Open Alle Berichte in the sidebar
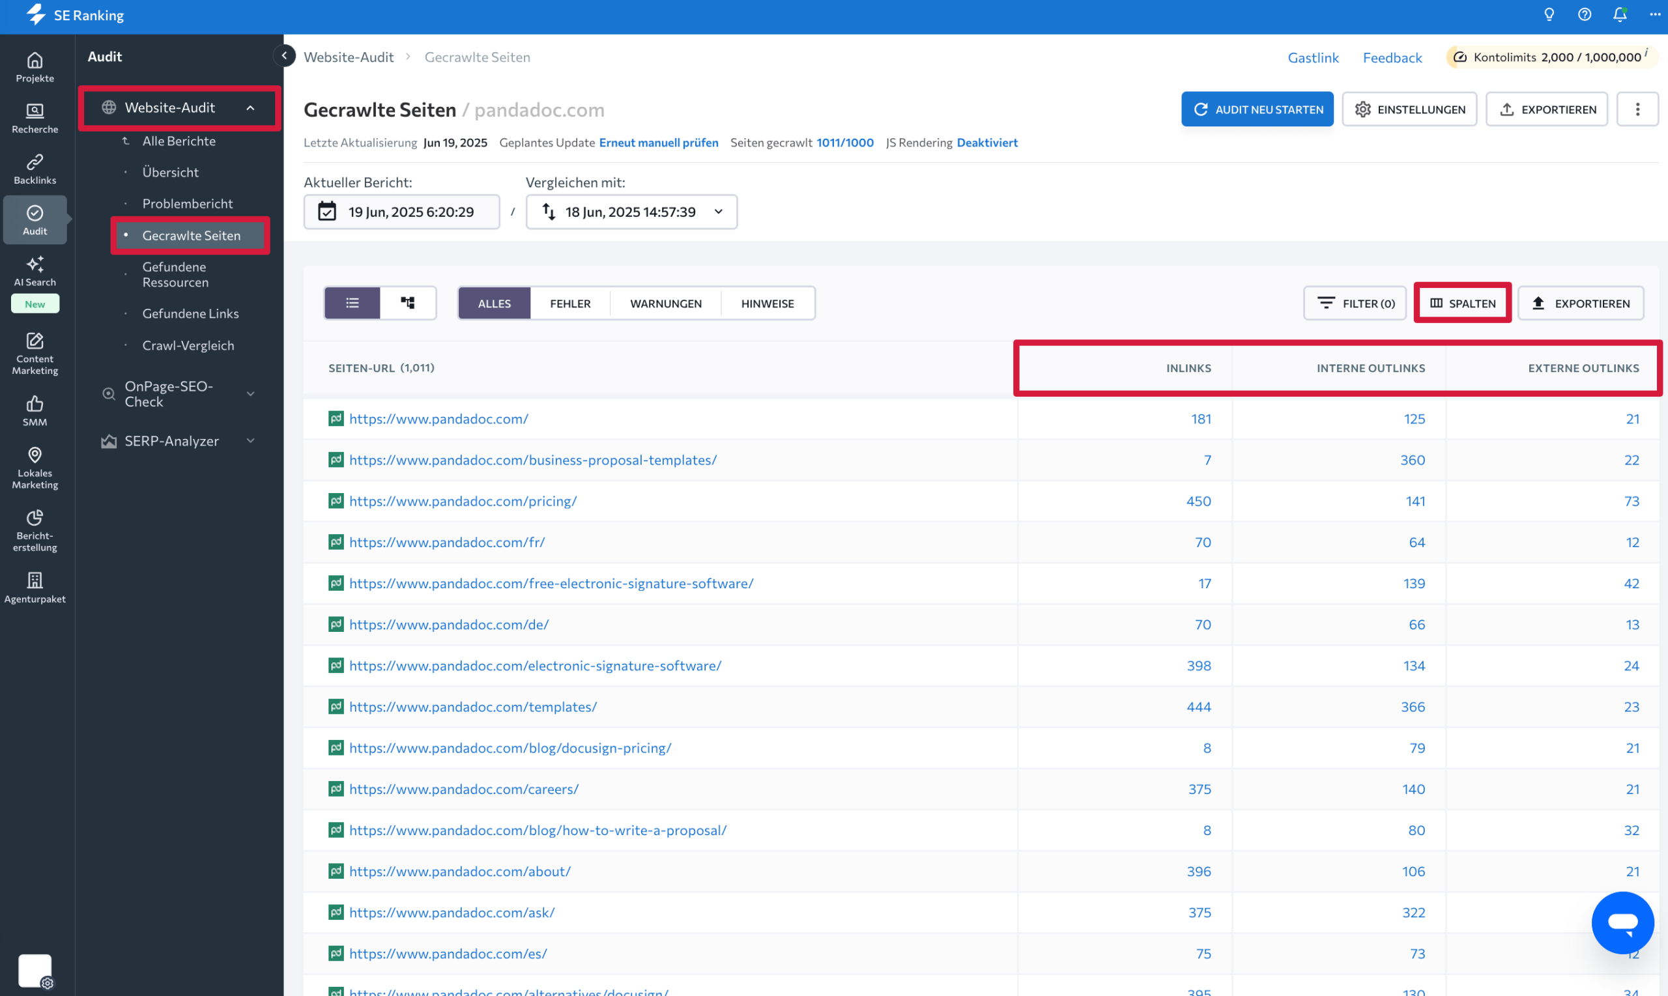The width and height of the screenshot is (1668, 996). pos(179,141)
